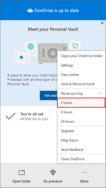
Task: Open Help topics
Action: click(81, 140)
